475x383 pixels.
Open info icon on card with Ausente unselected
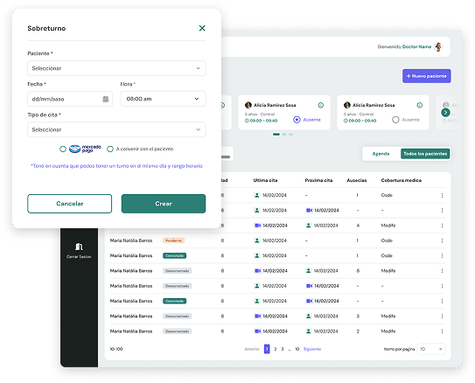[x=420, y=105]
